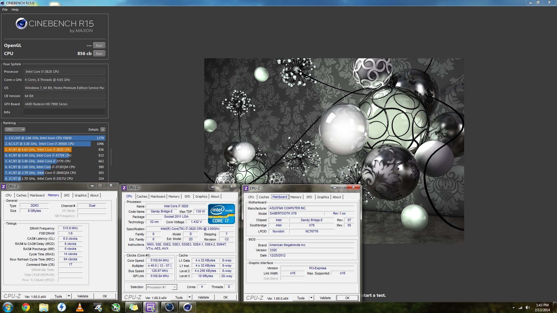
Task: Click Validate in the Mainboard CPU-Z window
Action: (x=325, y=298)
